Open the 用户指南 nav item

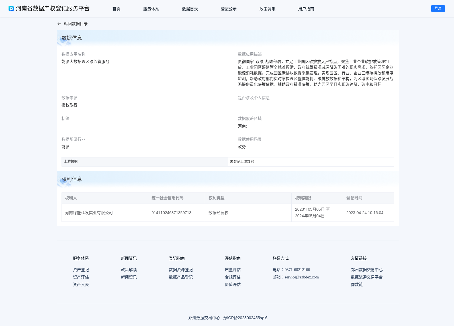coord(306,9)
